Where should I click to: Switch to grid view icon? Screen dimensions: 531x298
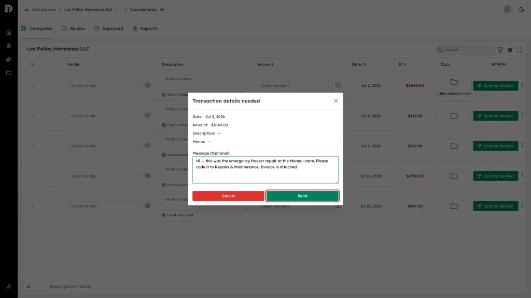pyautogui.click(x=510, y=50)
